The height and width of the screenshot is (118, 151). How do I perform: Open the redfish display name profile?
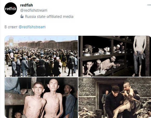(x=27, y=5)
